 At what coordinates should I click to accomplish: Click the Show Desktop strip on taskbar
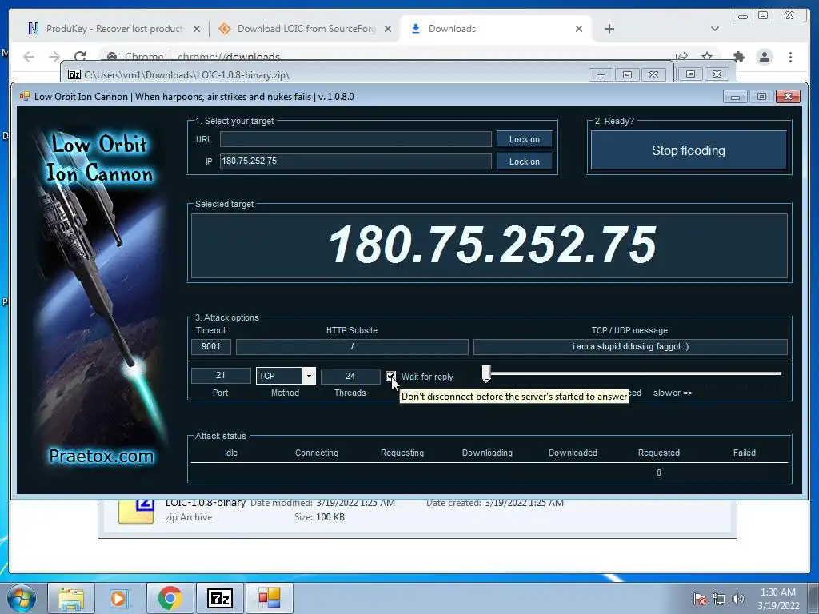click(x=815, y=598)
